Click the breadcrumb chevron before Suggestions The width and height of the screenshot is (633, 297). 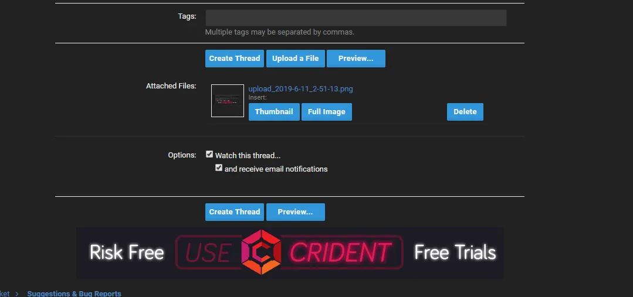(18, 293)
